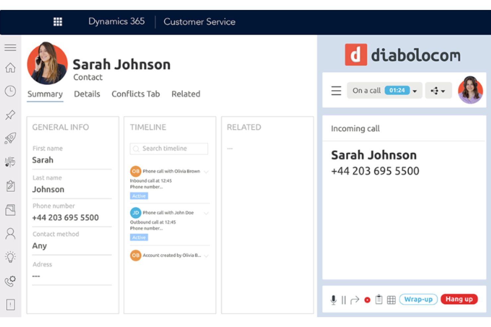
Task: Open the dashboards chart icon in sidebar
Action: 10,162
